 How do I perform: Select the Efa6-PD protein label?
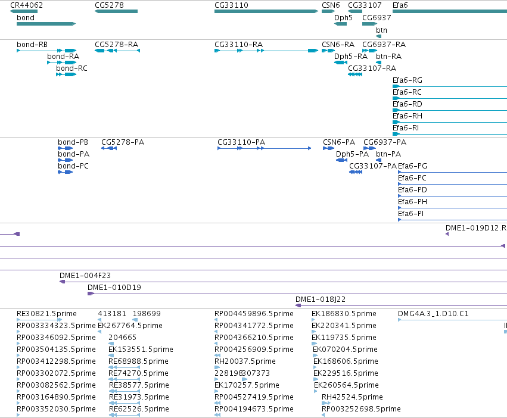tap(413, 190)
